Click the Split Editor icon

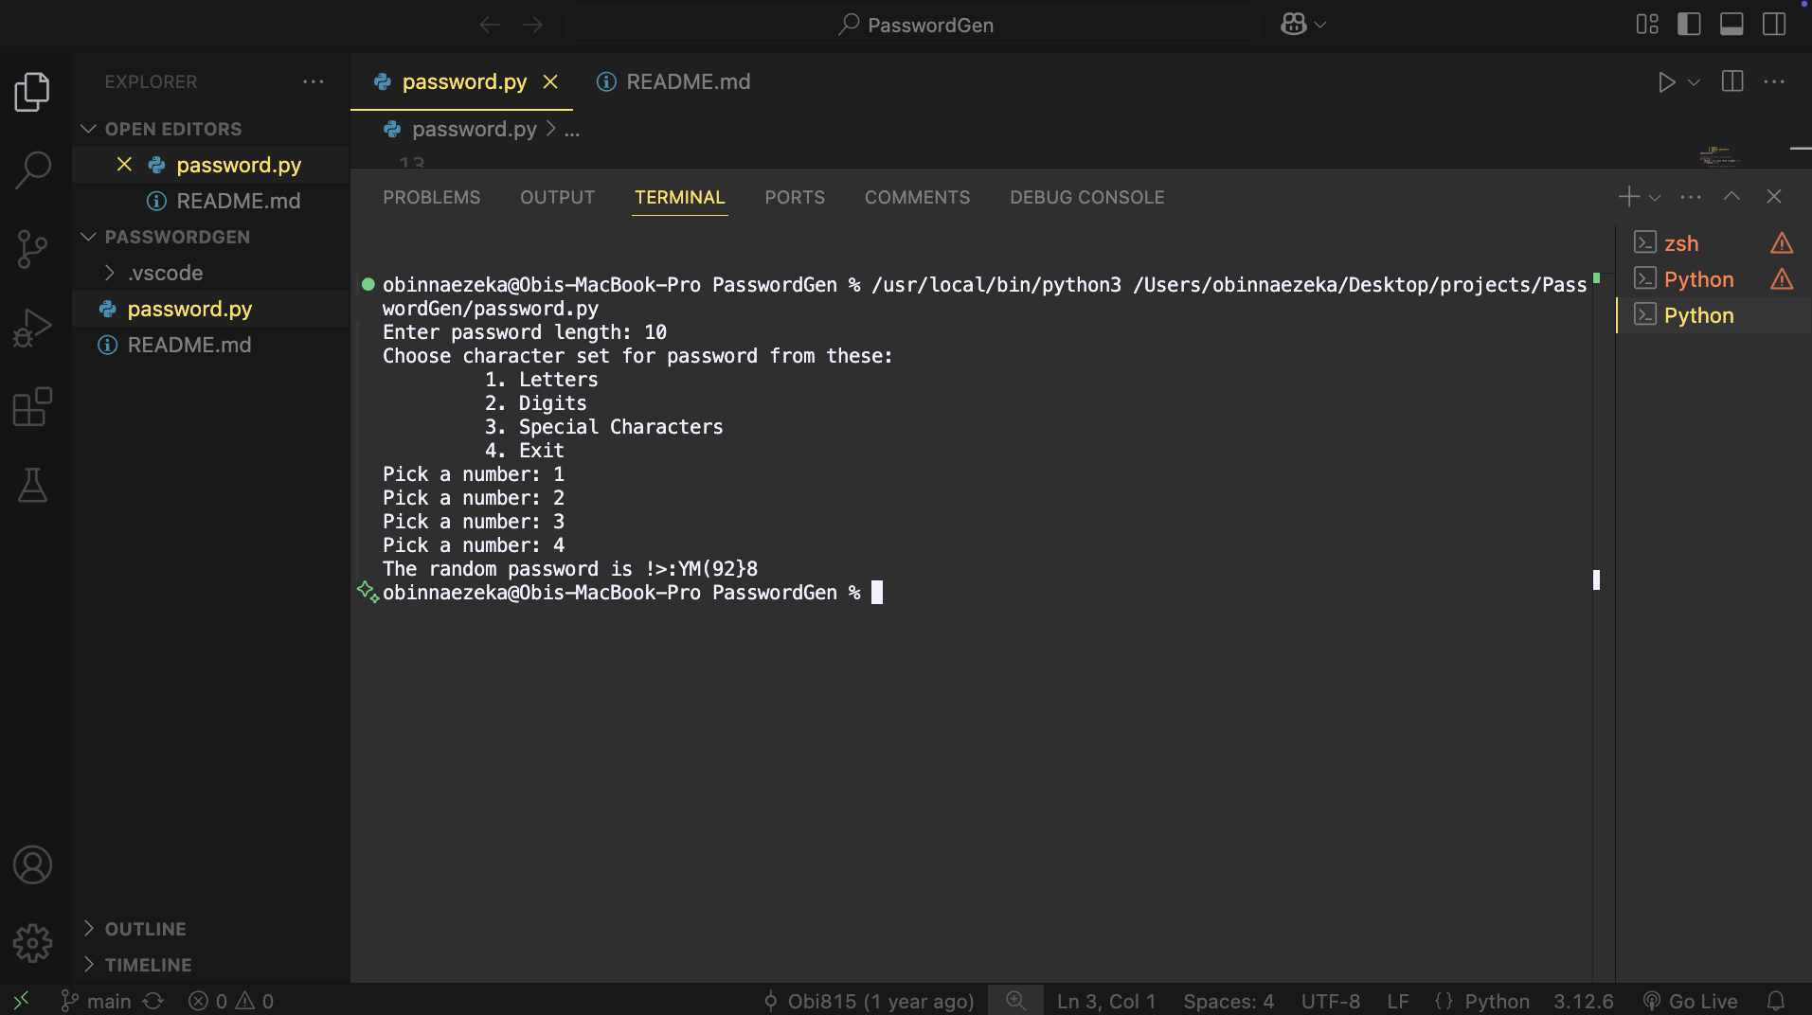click(x=1732, y=82)
